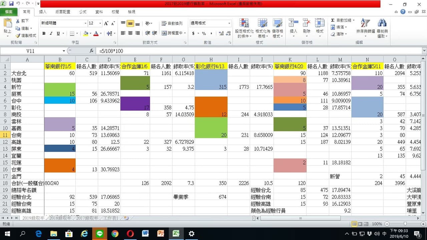Open the 2018錄取率 sheet tab

point(60,218)
